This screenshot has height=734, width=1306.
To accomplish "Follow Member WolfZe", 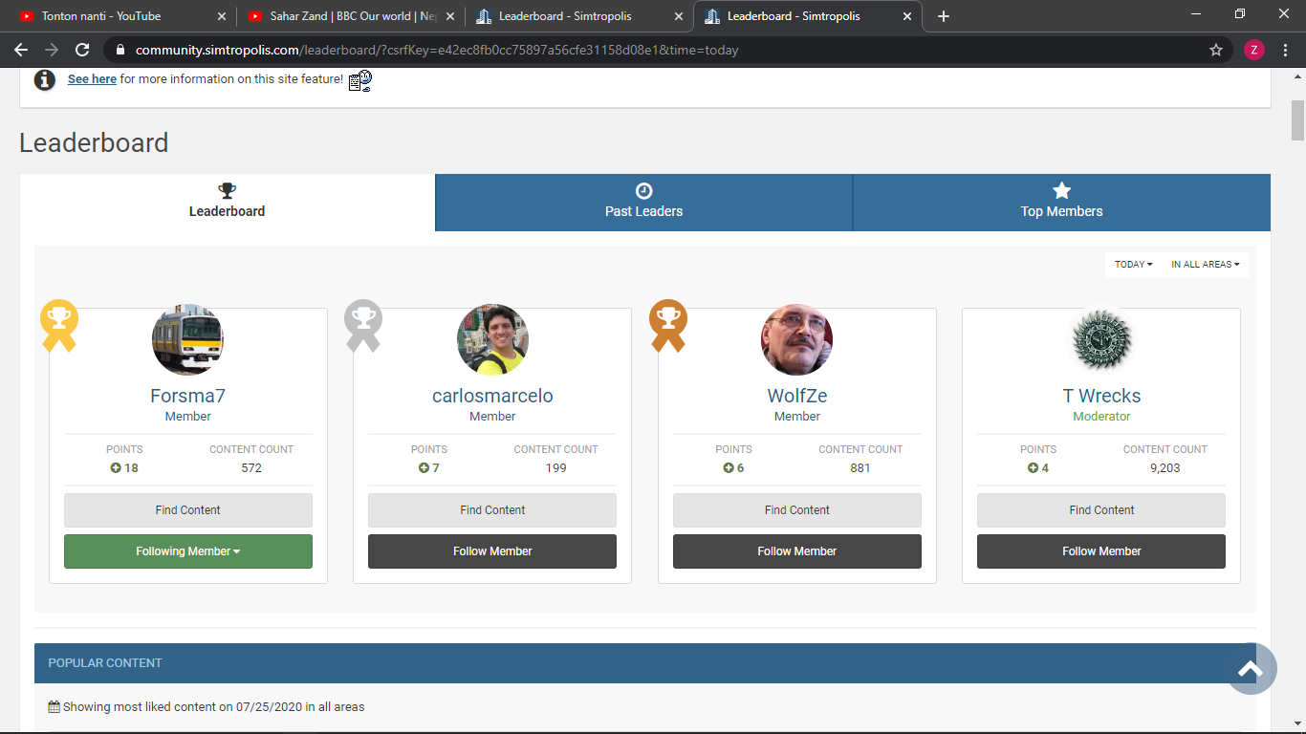I will tap(797, 551).
